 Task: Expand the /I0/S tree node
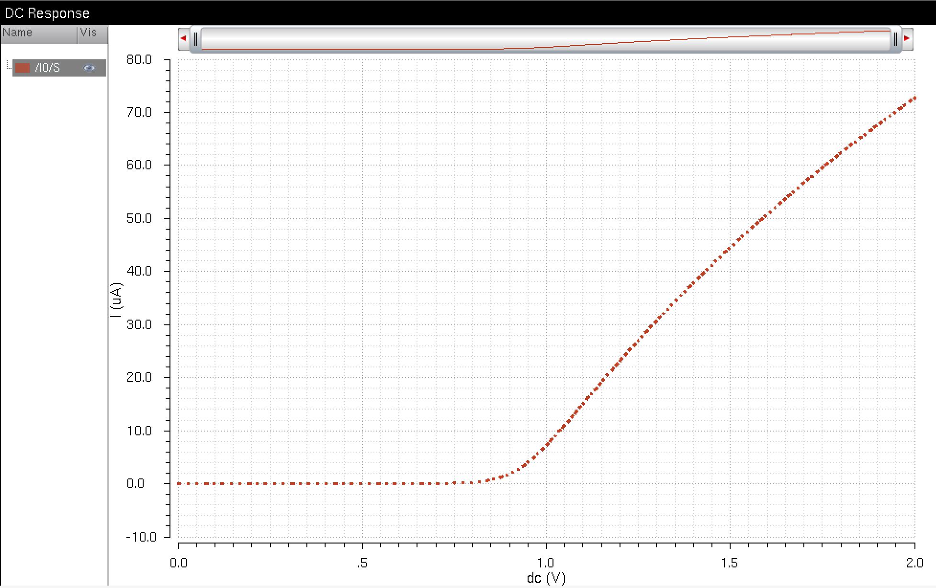(8, 65)
